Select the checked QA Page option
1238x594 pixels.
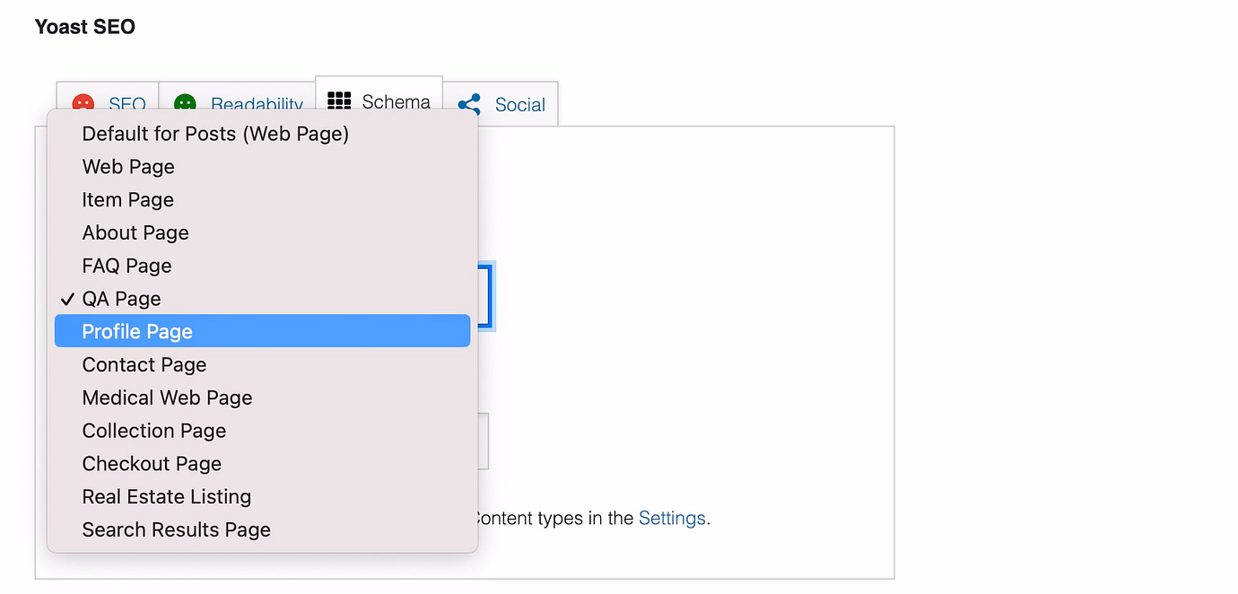point(120,298)
